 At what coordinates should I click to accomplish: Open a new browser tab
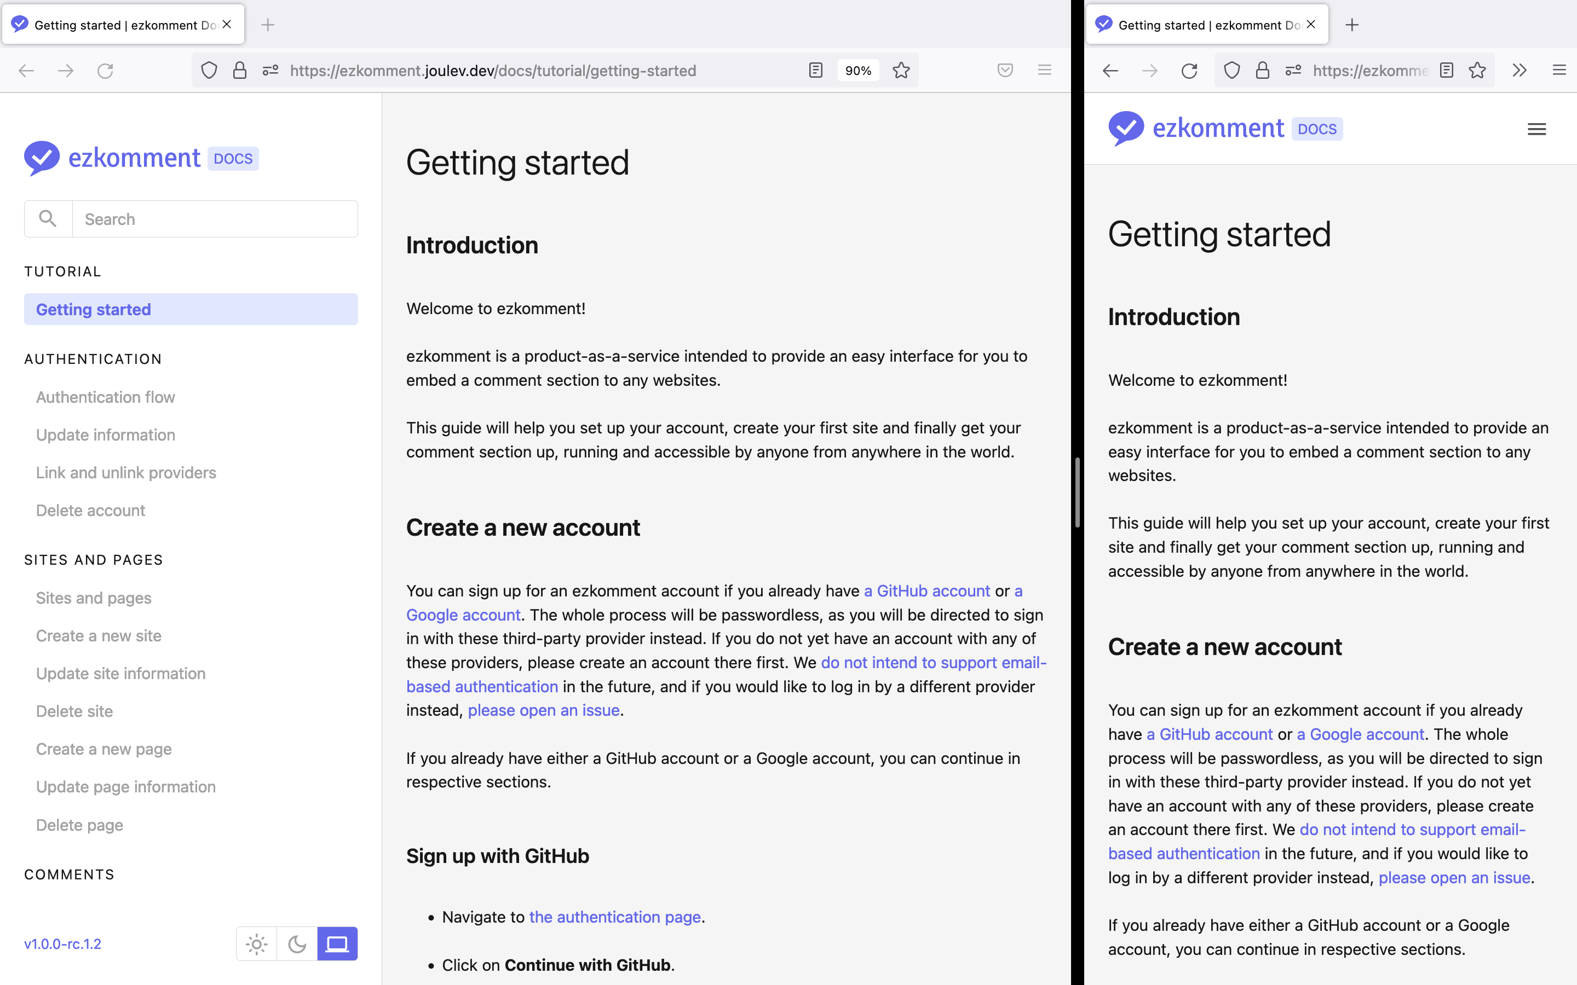tap(268, 24)
